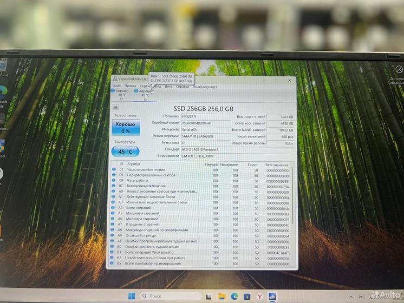The image size is (404, 303).
Task: Expand the system tray hidden icons chevron
Action: click(x=351, y=297)
